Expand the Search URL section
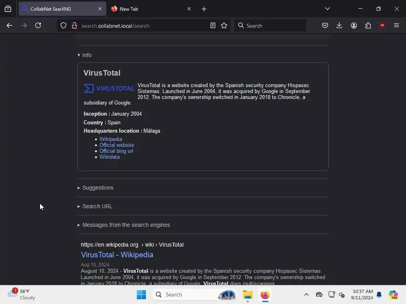 (x=95, y=206)
